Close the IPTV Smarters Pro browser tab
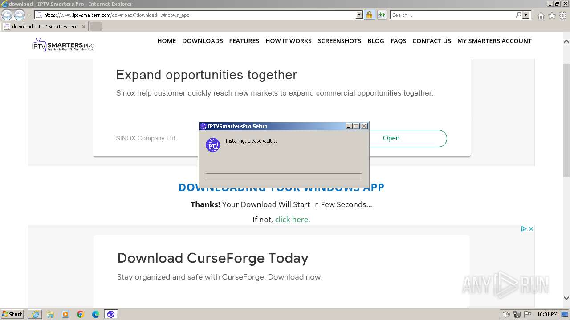 click(83, 27)
